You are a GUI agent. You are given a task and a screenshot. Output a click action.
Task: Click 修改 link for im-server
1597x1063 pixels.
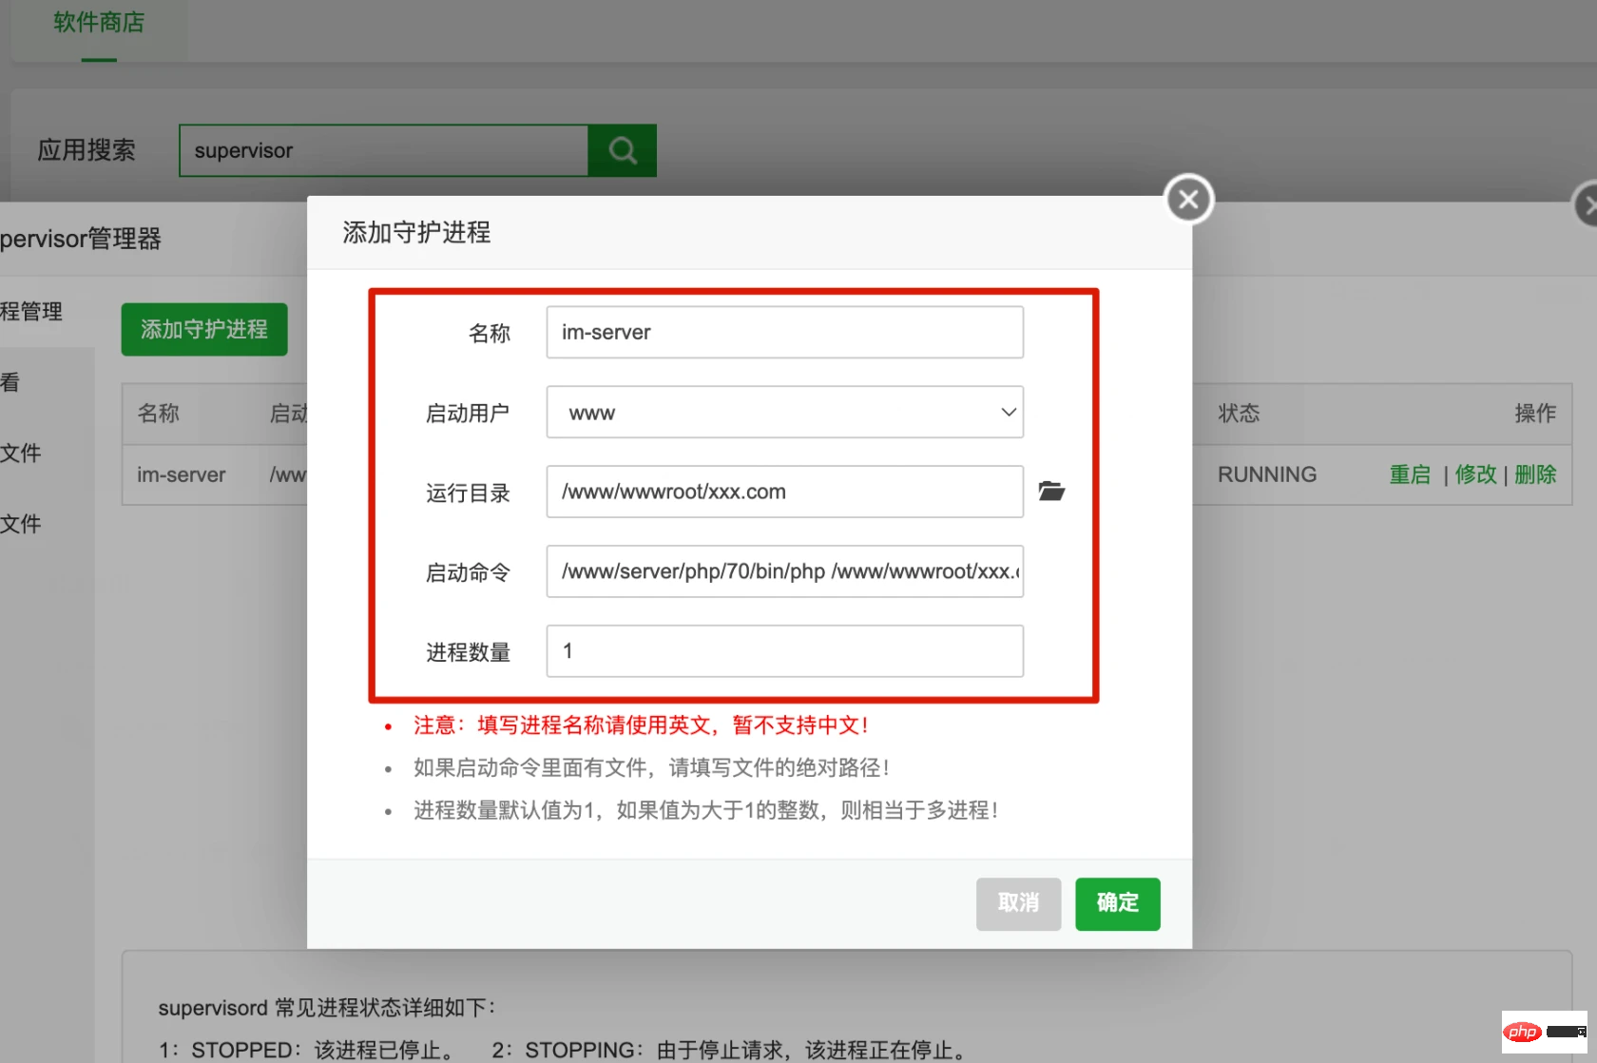[1475, 474]
